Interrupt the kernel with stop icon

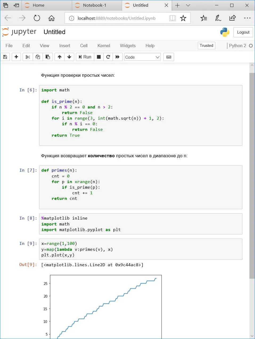(x=99, y=57)
